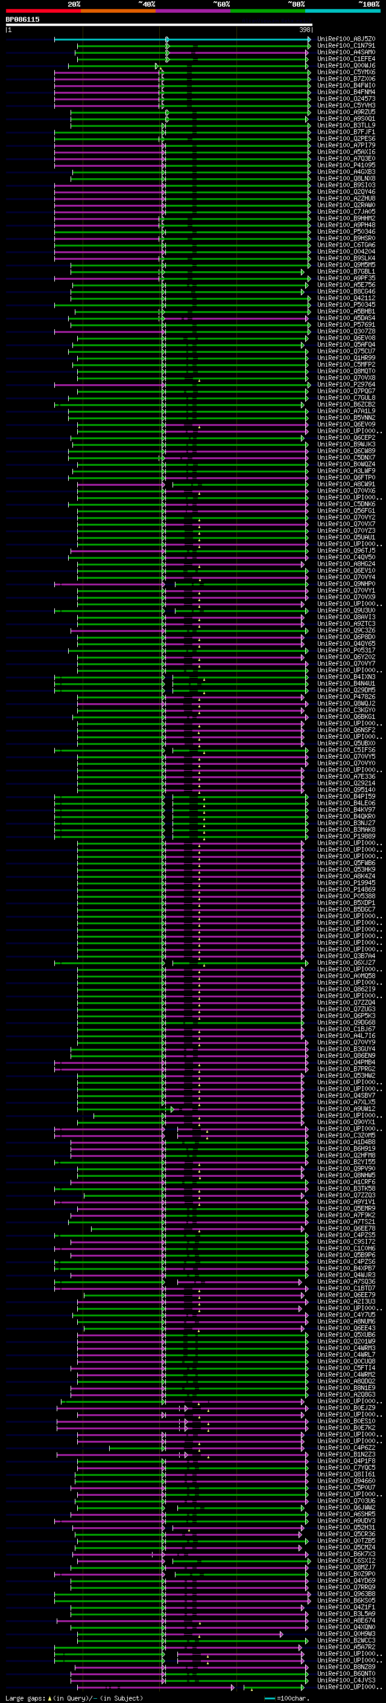This screenshot has height=1703, width=386.
Task: Select the UniRef100_A5BHB1 label
Action: coord(346,311)
